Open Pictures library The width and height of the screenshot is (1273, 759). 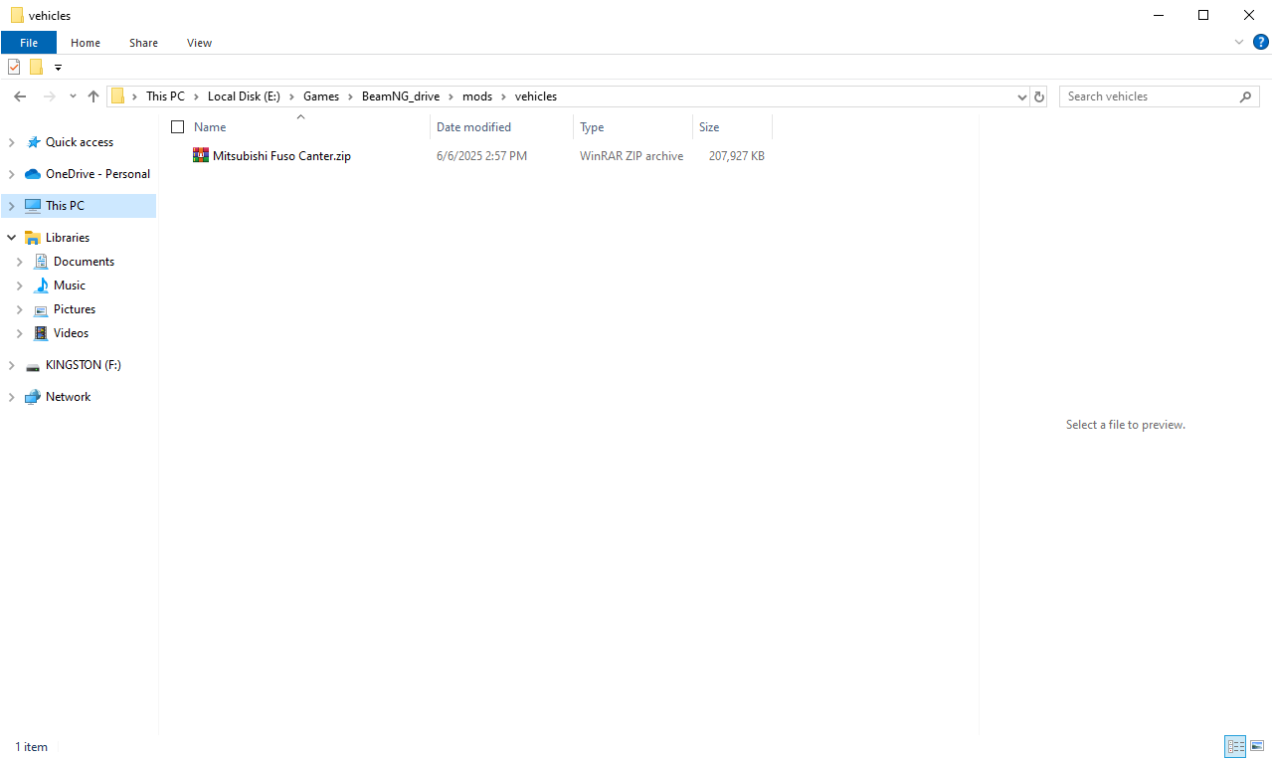(75, 309)
